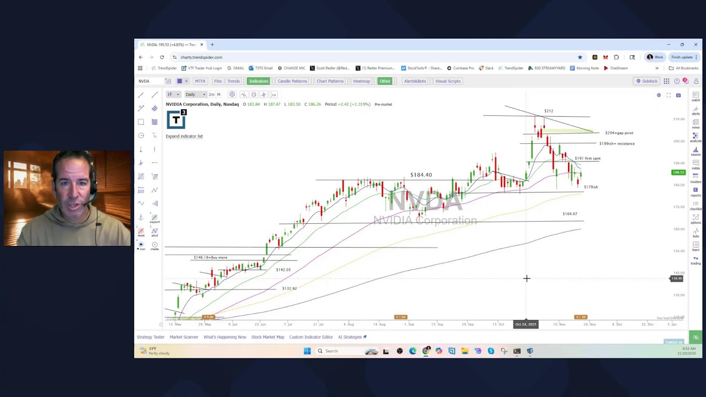Image resolution: width=706 pixels, height=397 pixels.
Task: Pick the circle drawing tool
Action: click(141, 136)
